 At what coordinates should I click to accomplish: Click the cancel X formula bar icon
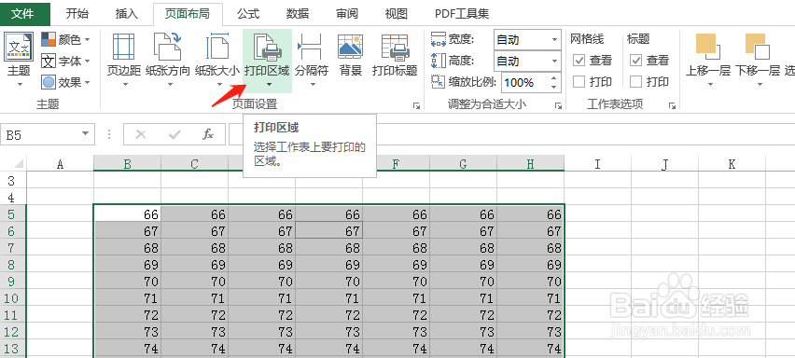[141, 134]
